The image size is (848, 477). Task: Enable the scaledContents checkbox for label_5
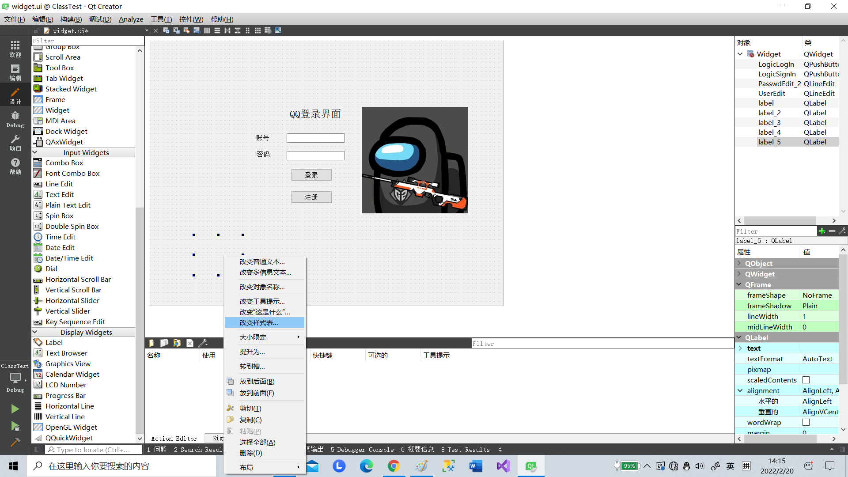click(x=807, y=380)
